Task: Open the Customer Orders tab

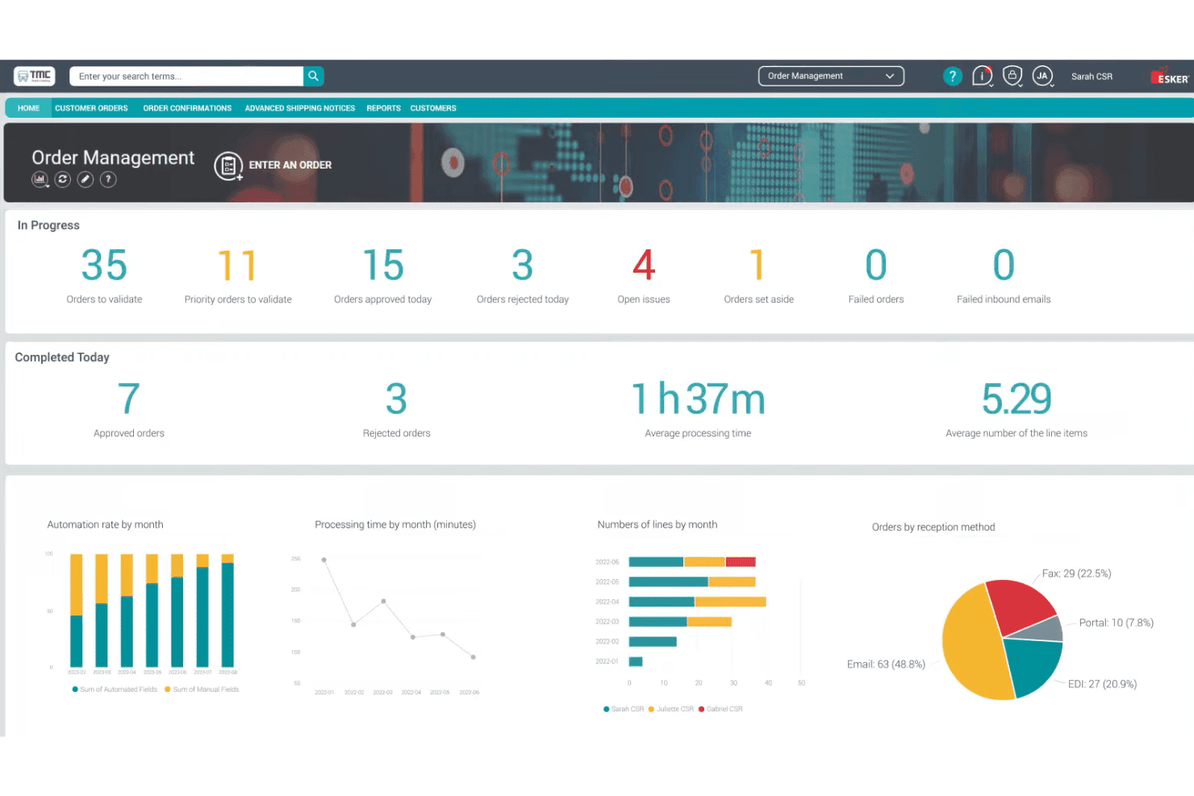Action: tap(91, 108)
